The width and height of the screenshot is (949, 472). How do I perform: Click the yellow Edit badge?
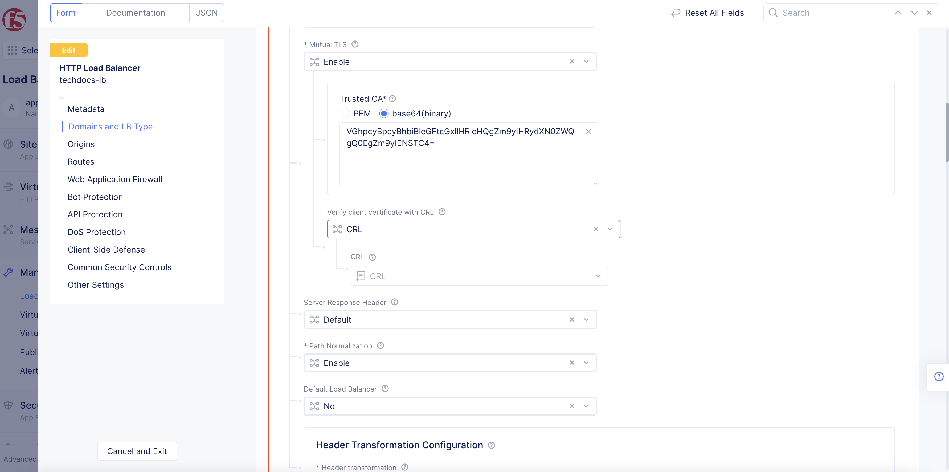coord(68,50)
